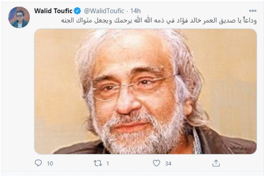Click the reply speech bubble icon
Image resolution: width=264 pixels, height=176 pixels.
tap(38, 163)
